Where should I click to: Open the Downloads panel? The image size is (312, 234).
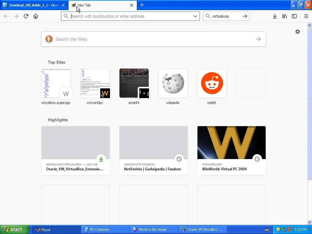click(x=275, y=16)
